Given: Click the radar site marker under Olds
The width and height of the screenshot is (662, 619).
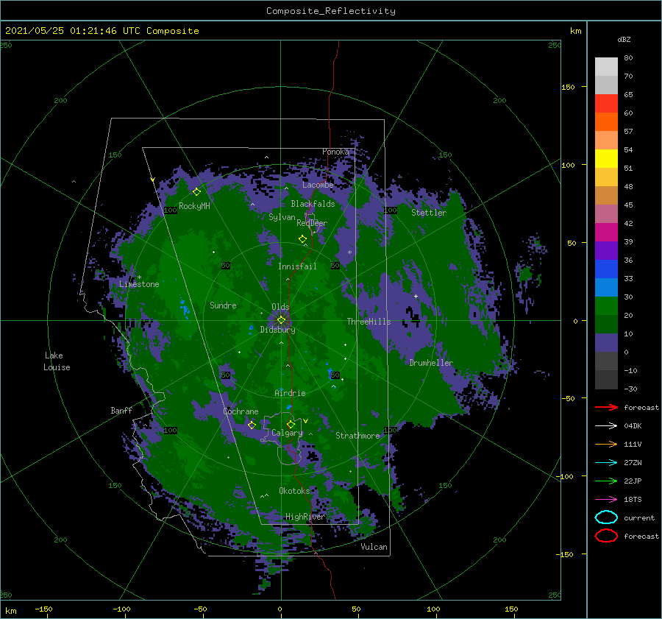Looking at the screenshot, I should [x=281, y=320].
